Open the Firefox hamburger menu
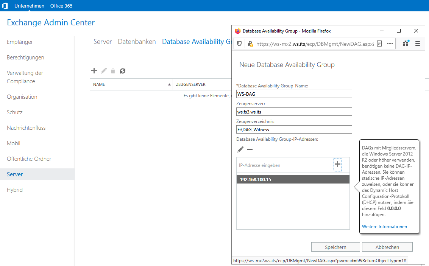The height and width of the screenshot is (266, 429). click(418, 44)
